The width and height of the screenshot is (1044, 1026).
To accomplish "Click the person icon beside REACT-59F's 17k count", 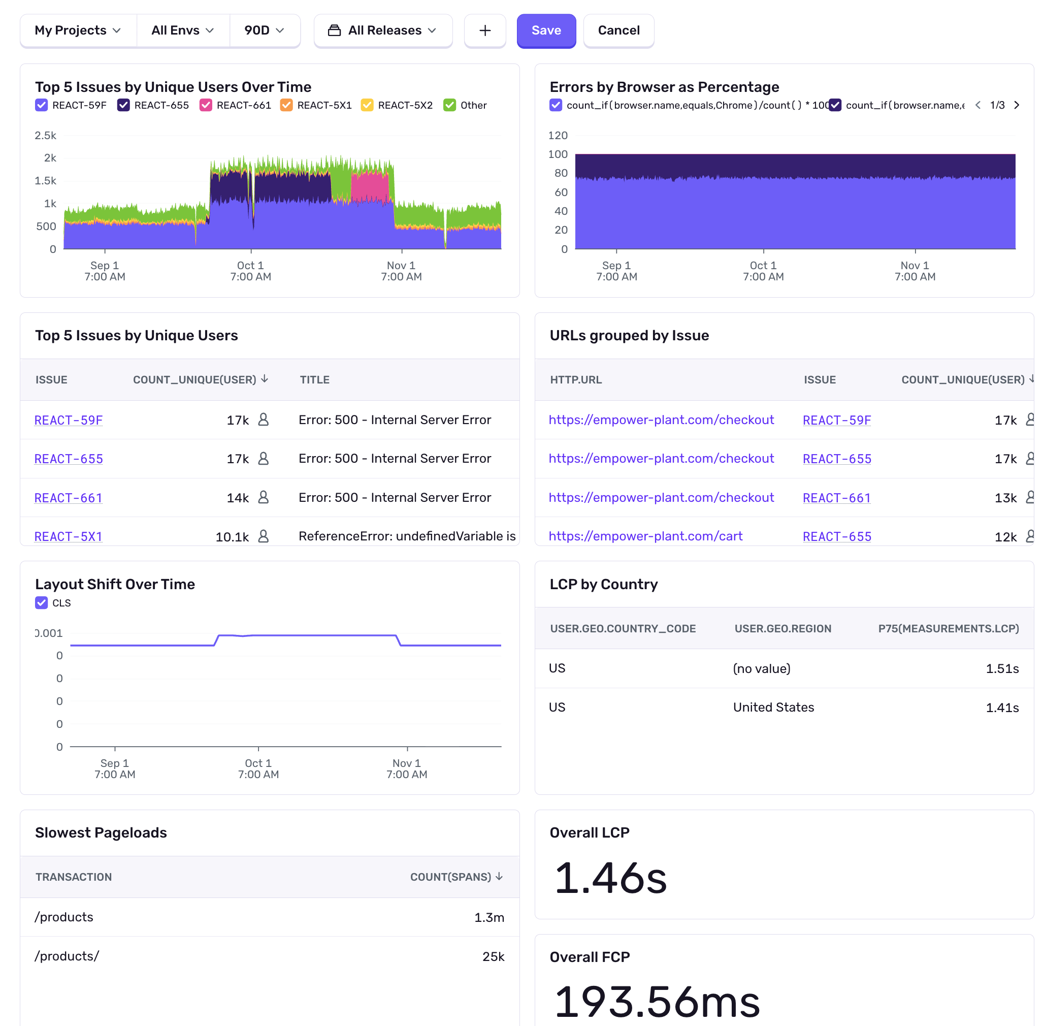I will pyautogui.click(x=264, y=420).
